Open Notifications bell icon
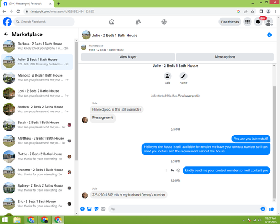 [258, 22]
